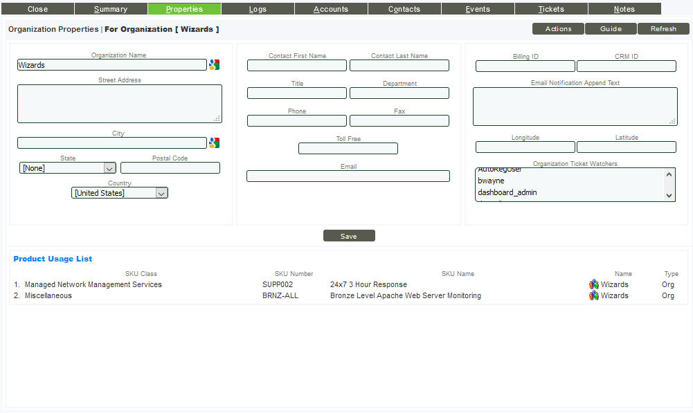Viewport: 693px width, 413px height.
Task: Open the Notes tab
Action: click(x=623, y=9)
